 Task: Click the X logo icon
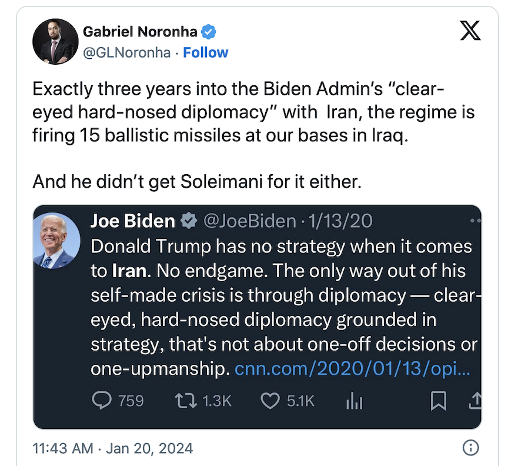(470, 31)
